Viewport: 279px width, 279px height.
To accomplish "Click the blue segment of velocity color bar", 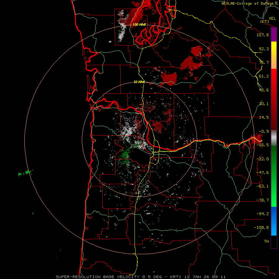I will 274,221.
